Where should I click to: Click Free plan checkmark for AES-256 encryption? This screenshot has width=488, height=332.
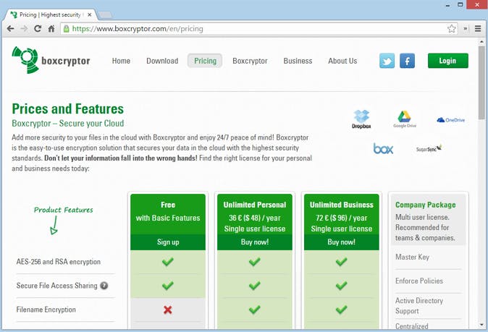pos(168,262)
